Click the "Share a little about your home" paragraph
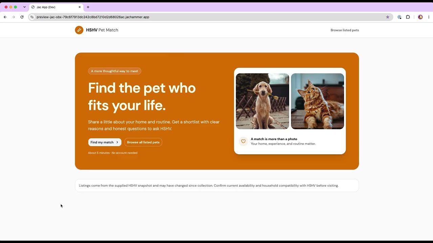433x243 pixels. pos(154,125)
